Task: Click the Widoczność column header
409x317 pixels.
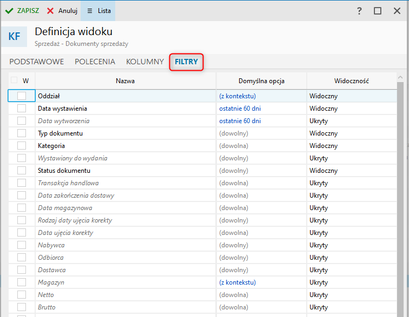Action: [351, 81]
